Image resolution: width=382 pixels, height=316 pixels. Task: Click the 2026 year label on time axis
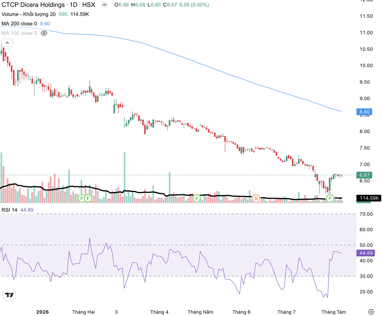coord(43,312)
